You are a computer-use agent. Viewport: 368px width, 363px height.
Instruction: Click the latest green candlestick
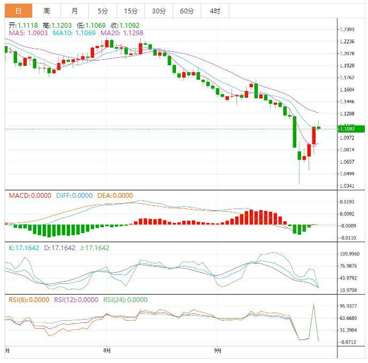coord(318,128)
